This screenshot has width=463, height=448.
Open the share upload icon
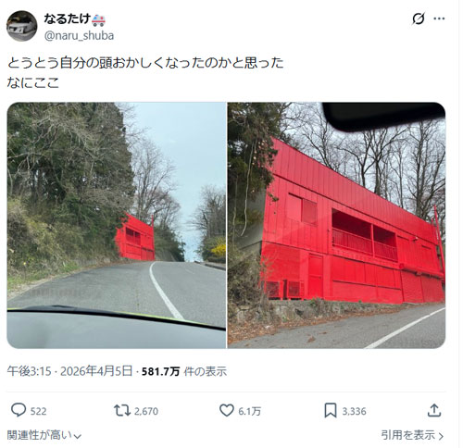tap(434, 410)
